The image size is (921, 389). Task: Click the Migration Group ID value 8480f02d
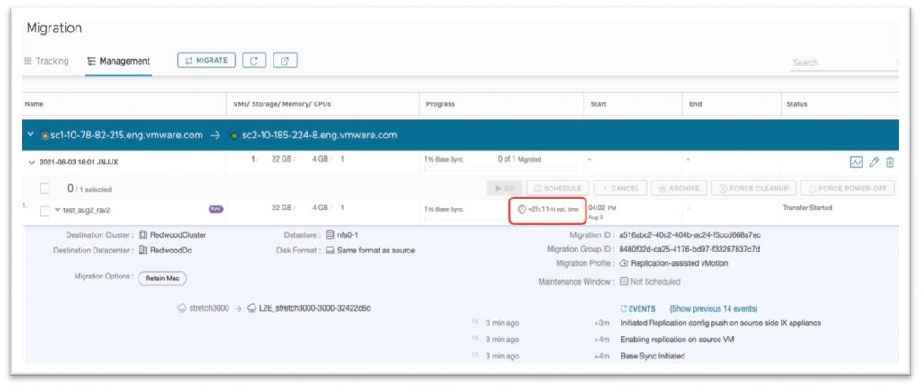click(690, 250)
